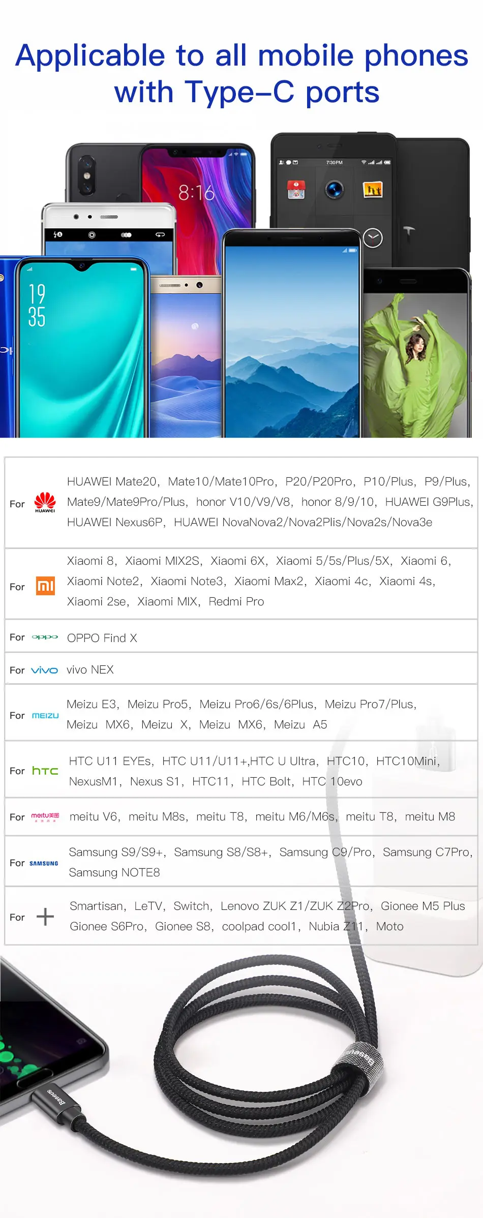
Task: Click the 8:16 time on red phone
Action: click(196, 193)
